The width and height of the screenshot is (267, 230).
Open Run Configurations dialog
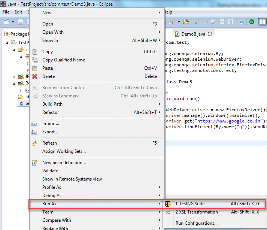(x=196, y=223)
